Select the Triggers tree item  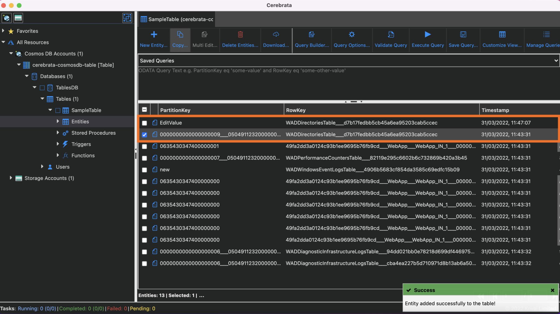pyautogui.click(x=81, y=144)
